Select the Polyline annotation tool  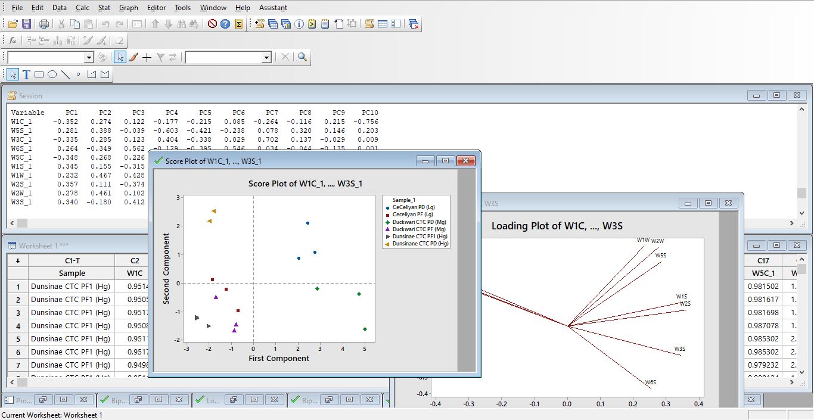[92, 74]
